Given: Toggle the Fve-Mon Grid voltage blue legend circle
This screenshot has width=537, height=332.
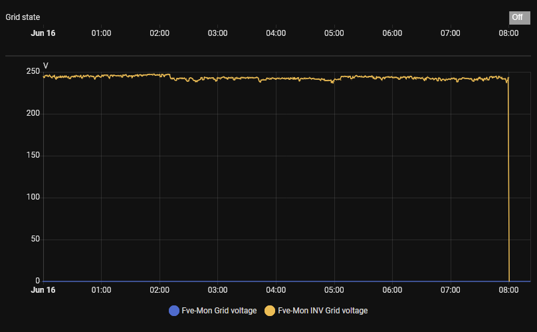Looking at the screenshot, I should 174,310.
